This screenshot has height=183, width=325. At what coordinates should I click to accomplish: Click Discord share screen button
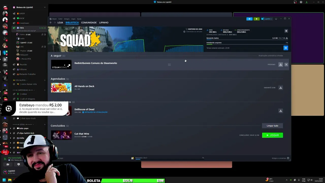19,164
